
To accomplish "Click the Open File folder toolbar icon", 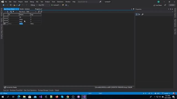I will [x=14, y=5].
